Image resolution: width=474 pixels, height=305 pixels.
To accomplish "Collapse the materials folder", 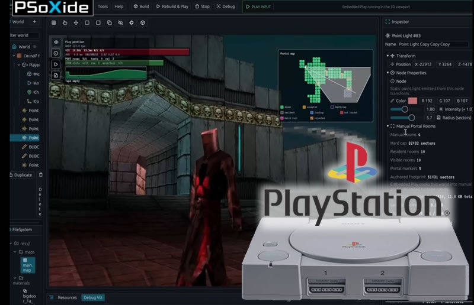I will click(15, 278).
